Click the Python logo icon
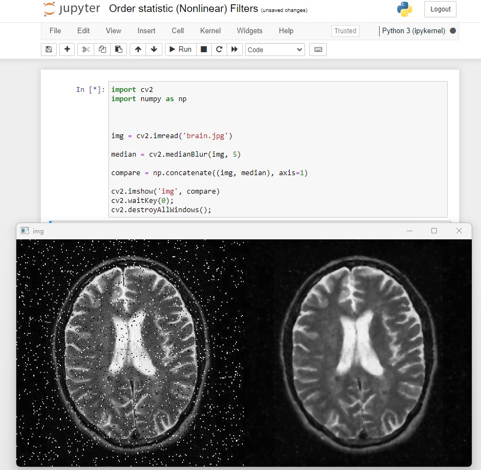 pyautogui.click(x=404, y=9)
